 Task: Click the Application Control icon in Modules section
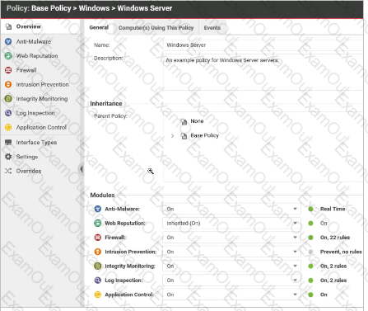coord(98,295)
